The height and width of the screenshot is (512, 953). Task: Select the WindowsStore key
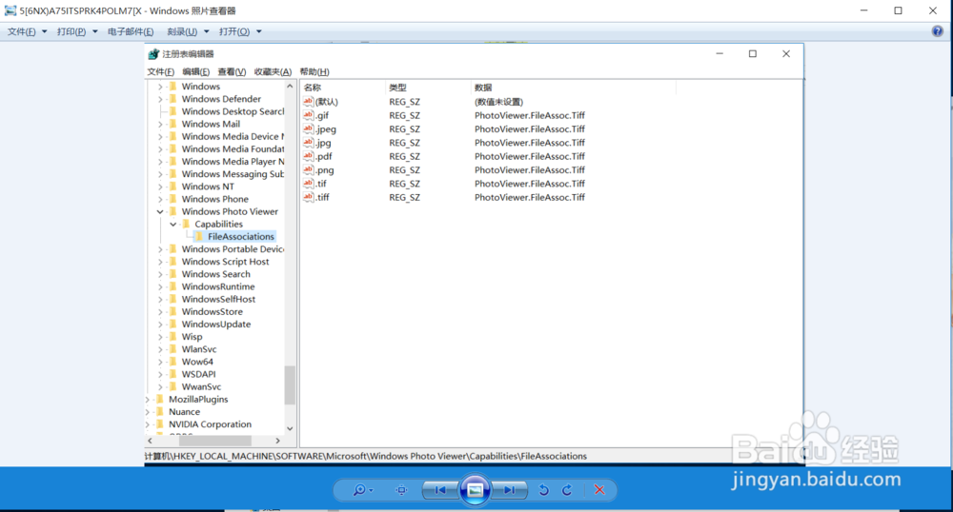coord(212,312)
